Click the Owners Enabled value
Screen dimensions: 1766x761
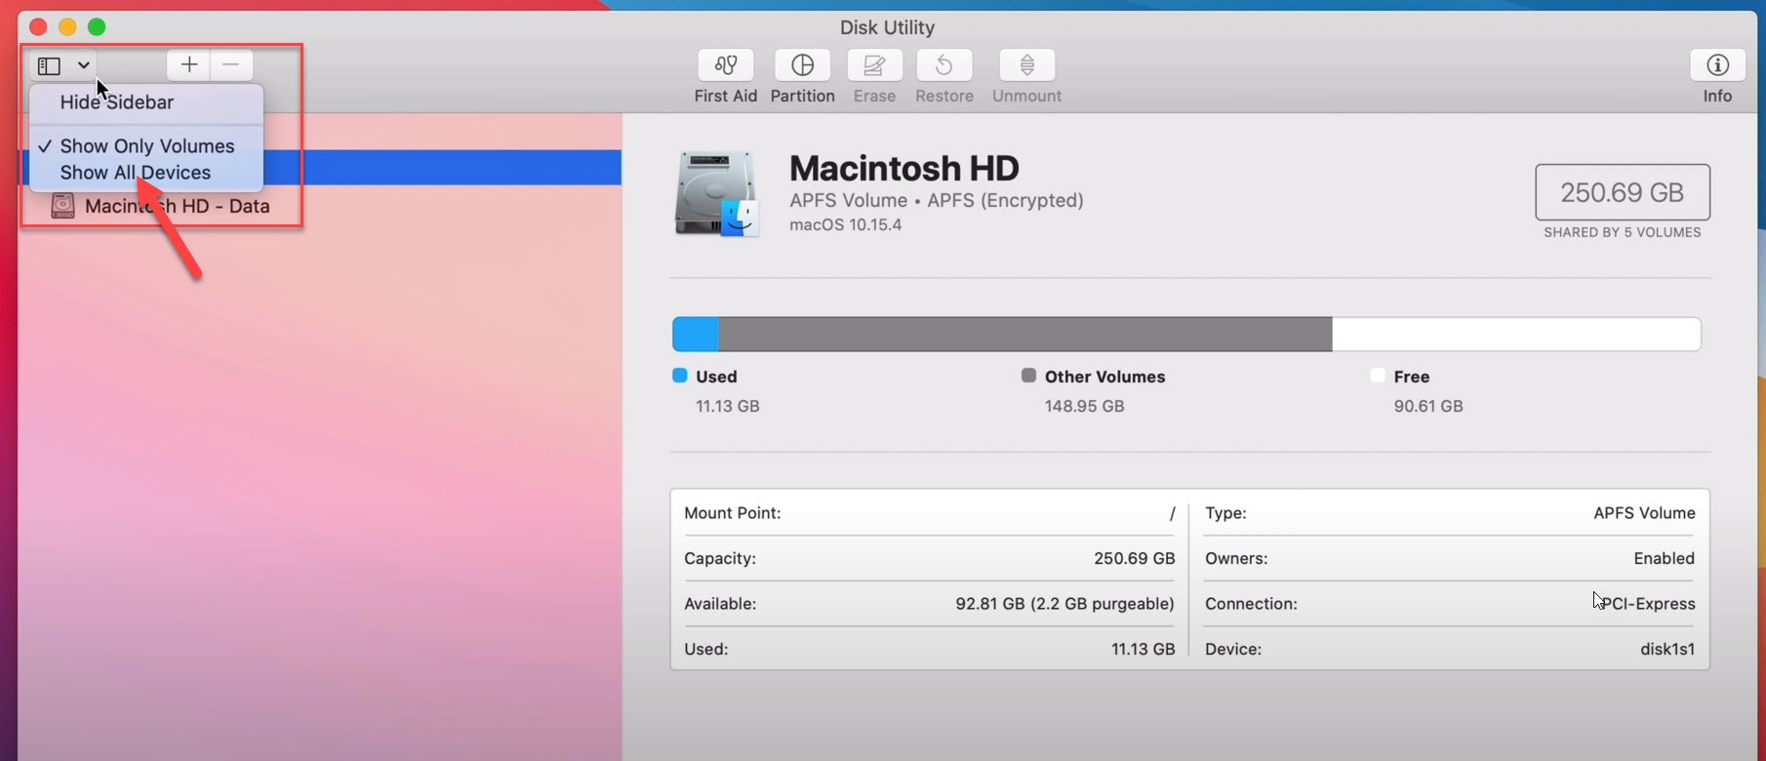(x=1664, y=559)
